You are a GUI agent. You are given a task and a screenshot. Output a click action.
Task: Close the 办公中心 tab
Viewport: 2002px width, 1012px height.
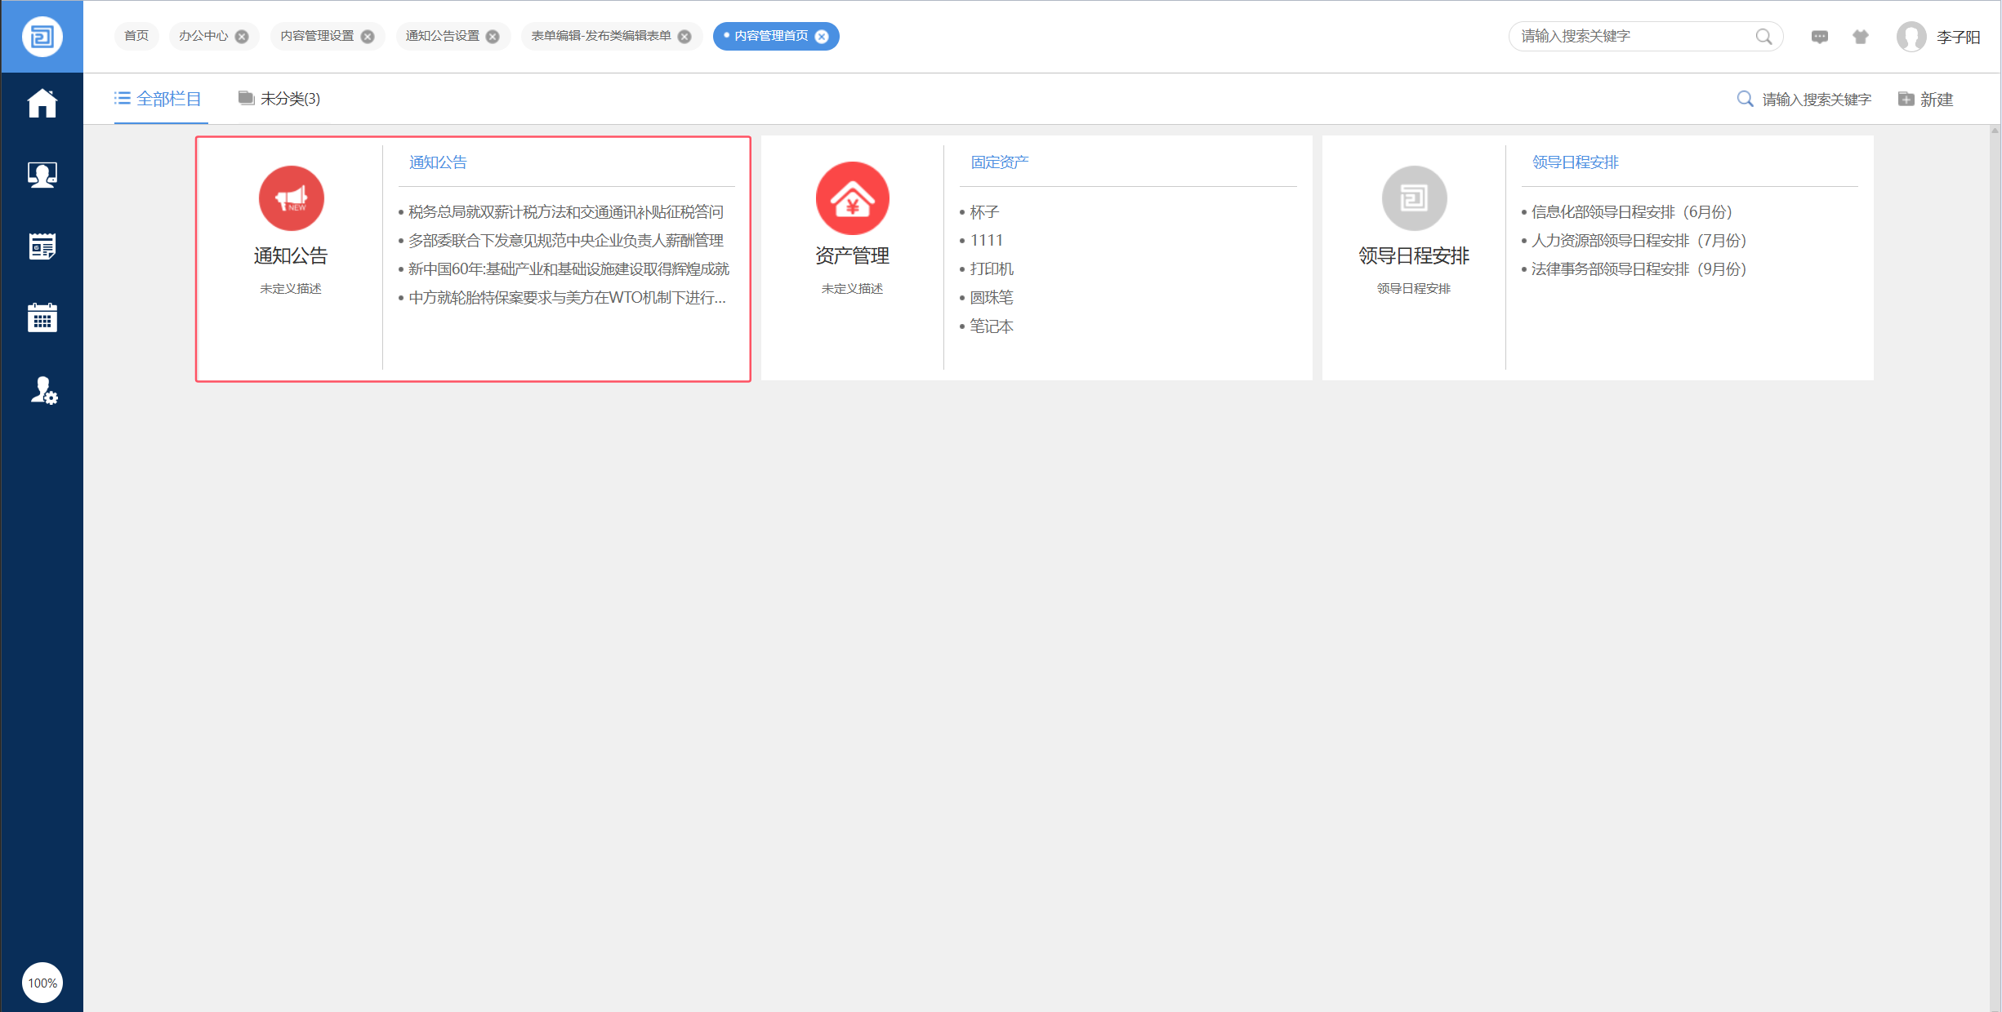[x=242, y=37]
